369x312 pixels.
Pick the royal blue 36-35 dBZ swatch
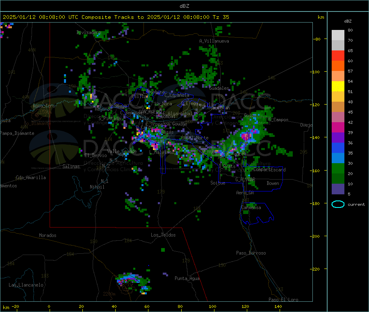(x=338, y=148)
